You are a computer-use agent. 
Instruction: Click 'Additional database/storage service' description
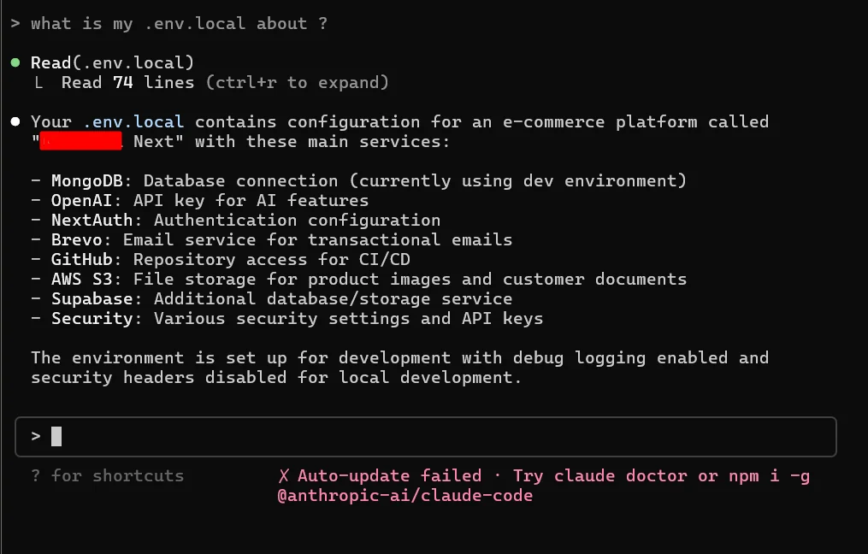334,299
